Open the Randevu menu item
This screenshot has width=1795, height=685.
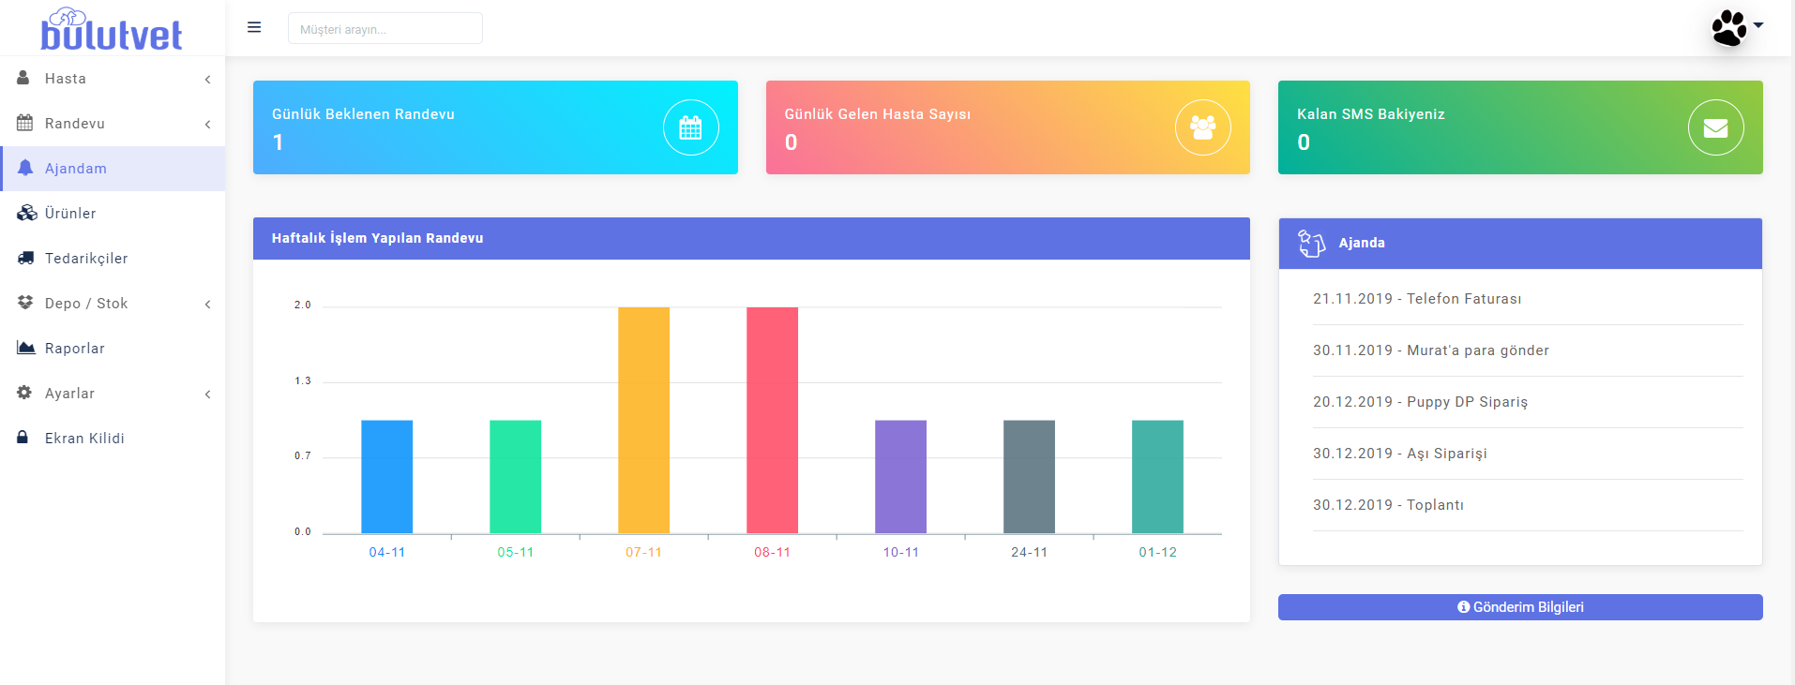click(113, 124)
